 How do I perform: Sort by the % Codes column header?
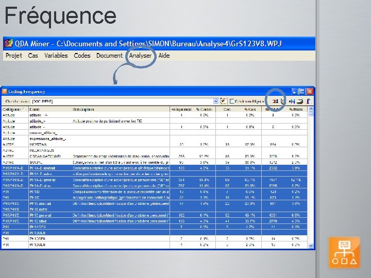[x=204, y=110]
